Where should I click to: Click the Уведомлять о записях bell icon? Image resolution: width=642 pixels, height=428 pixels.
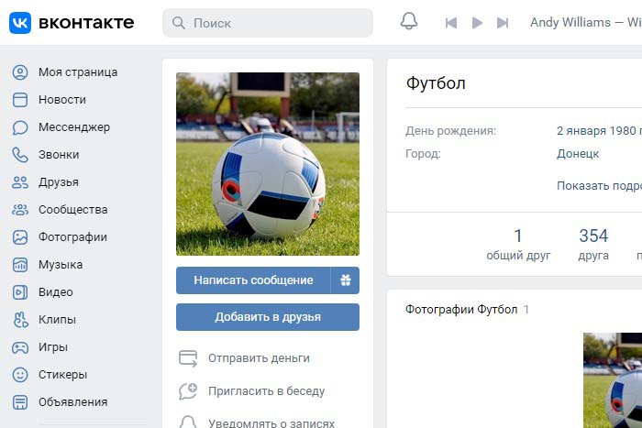[188, 422]
